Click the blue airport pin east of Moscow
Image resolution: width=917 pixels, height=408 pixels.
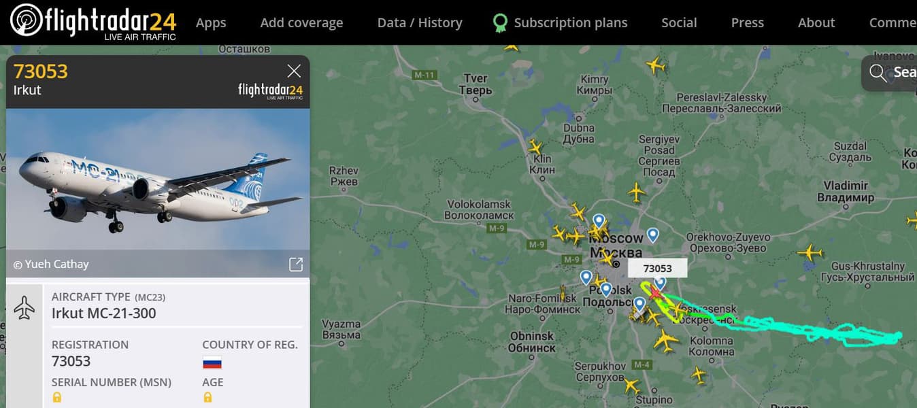coord(652,235)
